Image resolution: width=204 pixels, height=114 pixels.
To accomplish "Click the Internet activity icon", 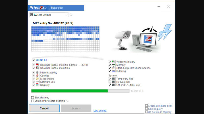I will (x=37, y=72).
